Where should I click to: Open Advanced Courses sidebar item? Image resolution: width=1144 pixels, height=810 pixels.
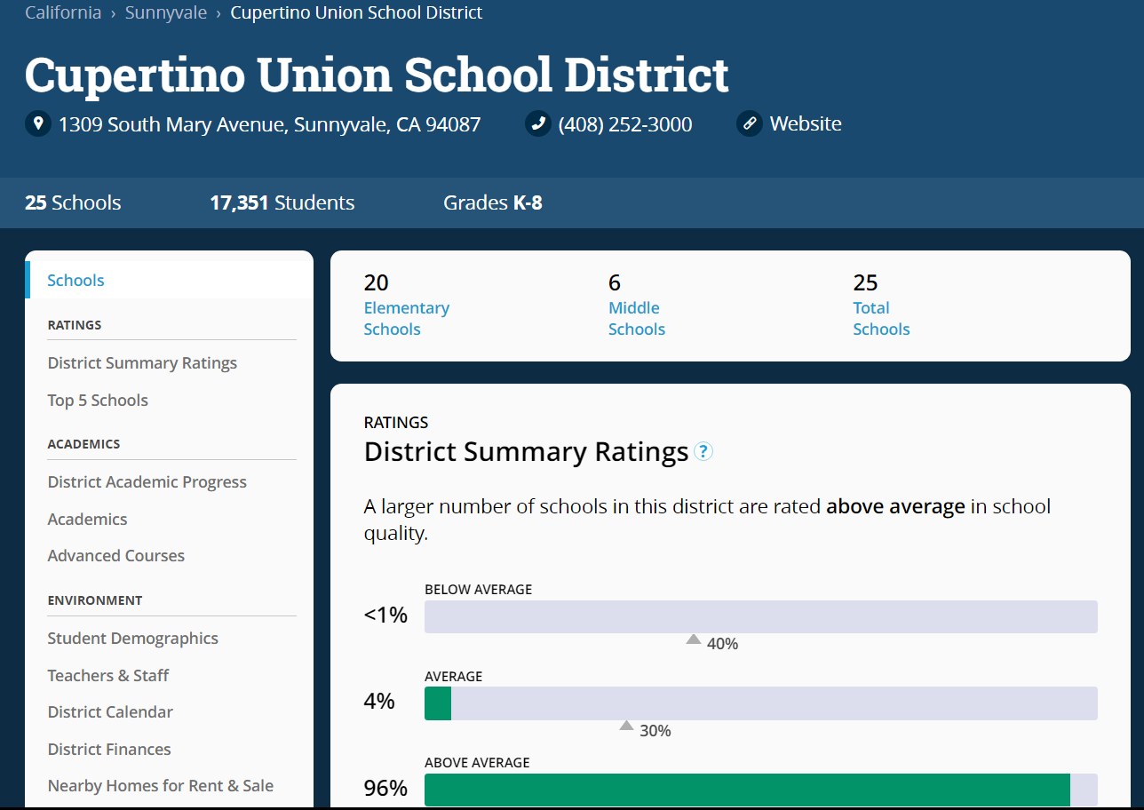pyautogui.click(x=116, y=556)
